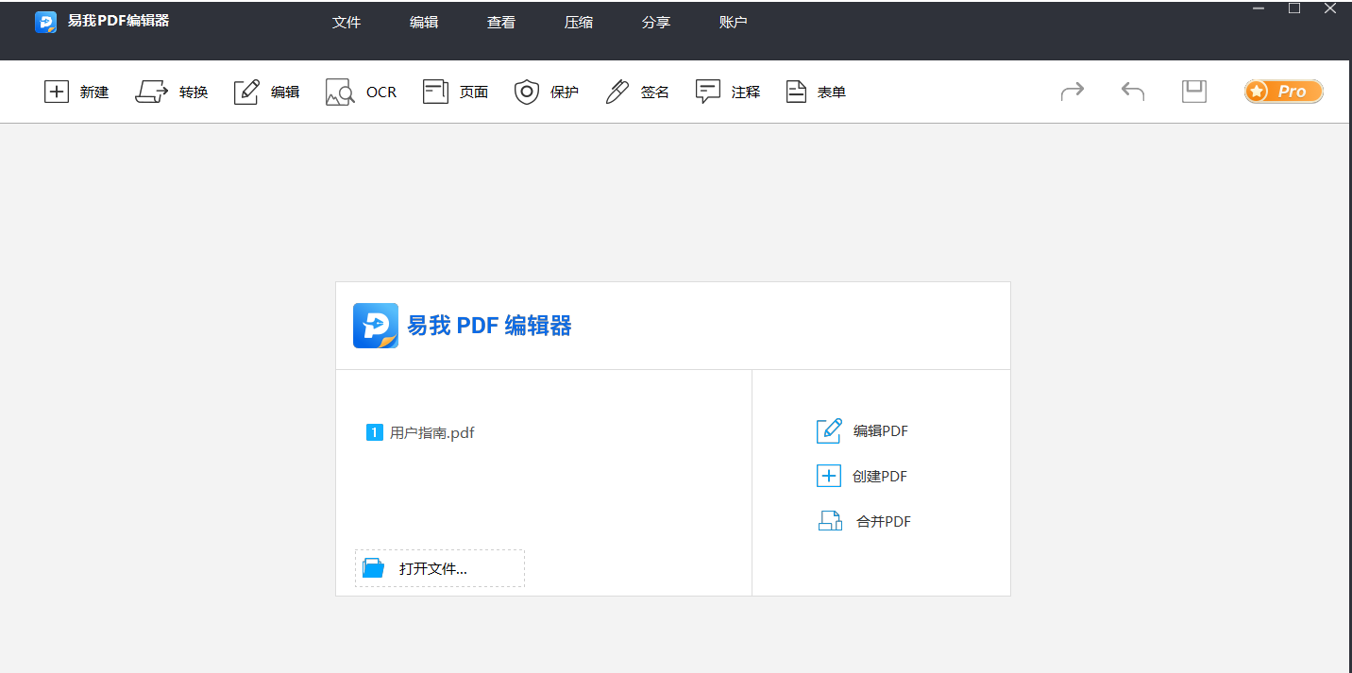This screenshot has height=673, width=1352.
Task: Maximize the application window
Action: (x=1294, y=8)
